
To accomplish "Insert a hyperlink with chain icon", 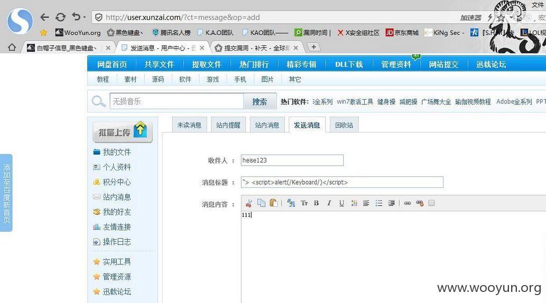I will 408,203.
